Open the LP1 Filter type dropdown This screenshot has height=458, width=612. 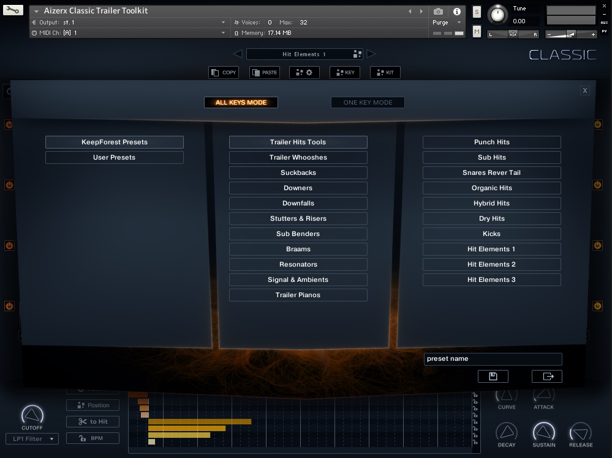[32, 438]
